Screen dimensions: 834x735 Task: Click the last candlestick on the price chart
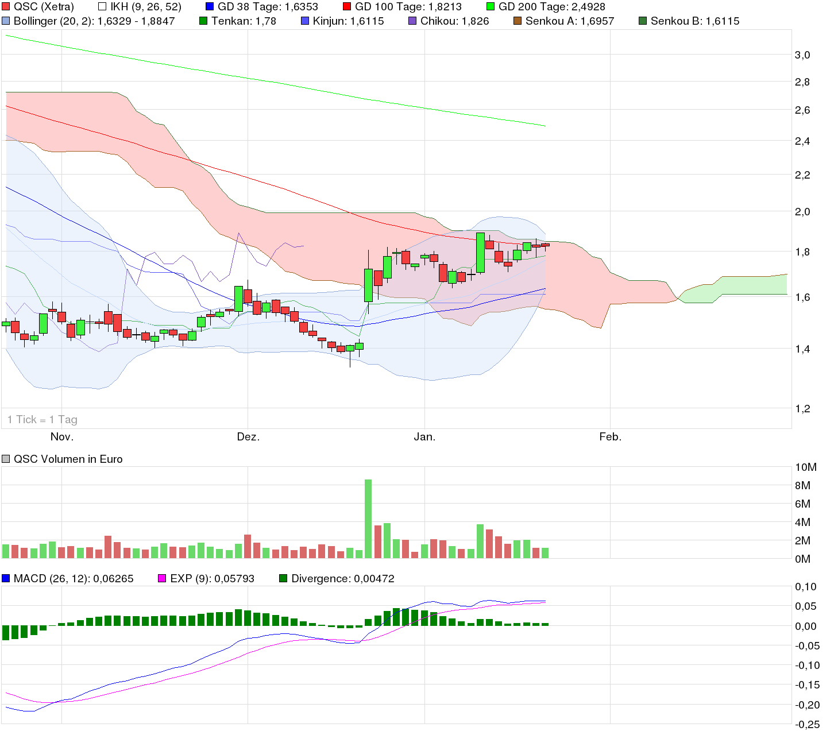pos(545,245)
